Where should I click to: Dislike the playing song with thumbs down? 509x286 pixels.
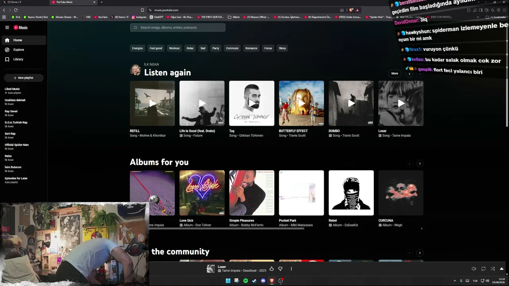coord(280,269)
